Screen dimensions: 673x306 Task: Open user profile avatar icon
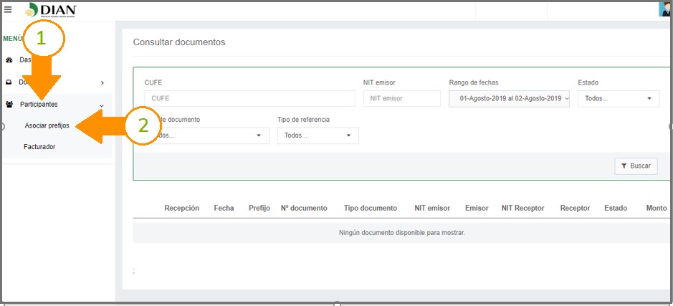coord(664,9)
